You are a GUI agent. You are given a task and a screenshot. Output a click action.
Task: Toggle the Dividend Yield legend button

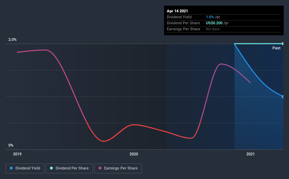[25, 168]
